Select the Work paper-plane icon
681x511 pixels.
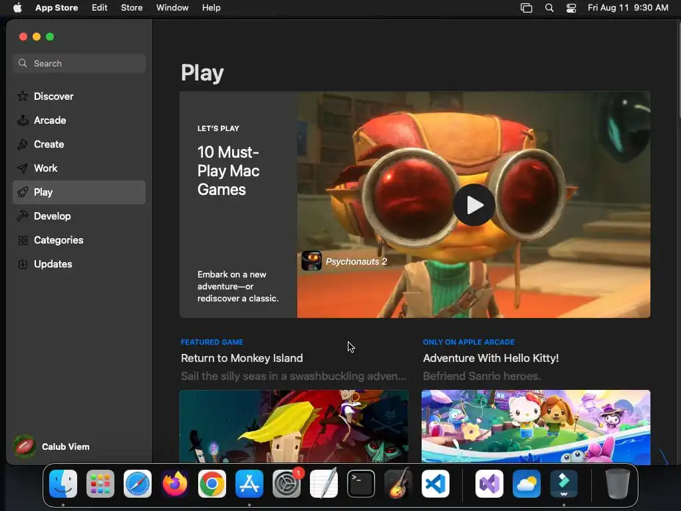point(23,168)
